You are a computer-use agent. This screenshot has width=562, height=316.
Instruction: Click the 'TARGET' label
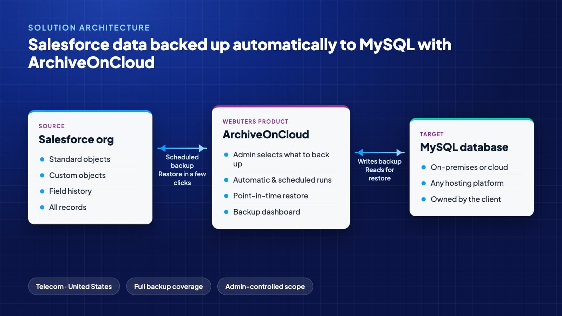point(432,134)
